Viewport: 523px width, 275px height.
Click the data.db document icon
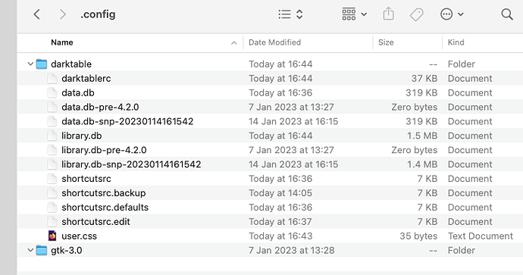52,92
